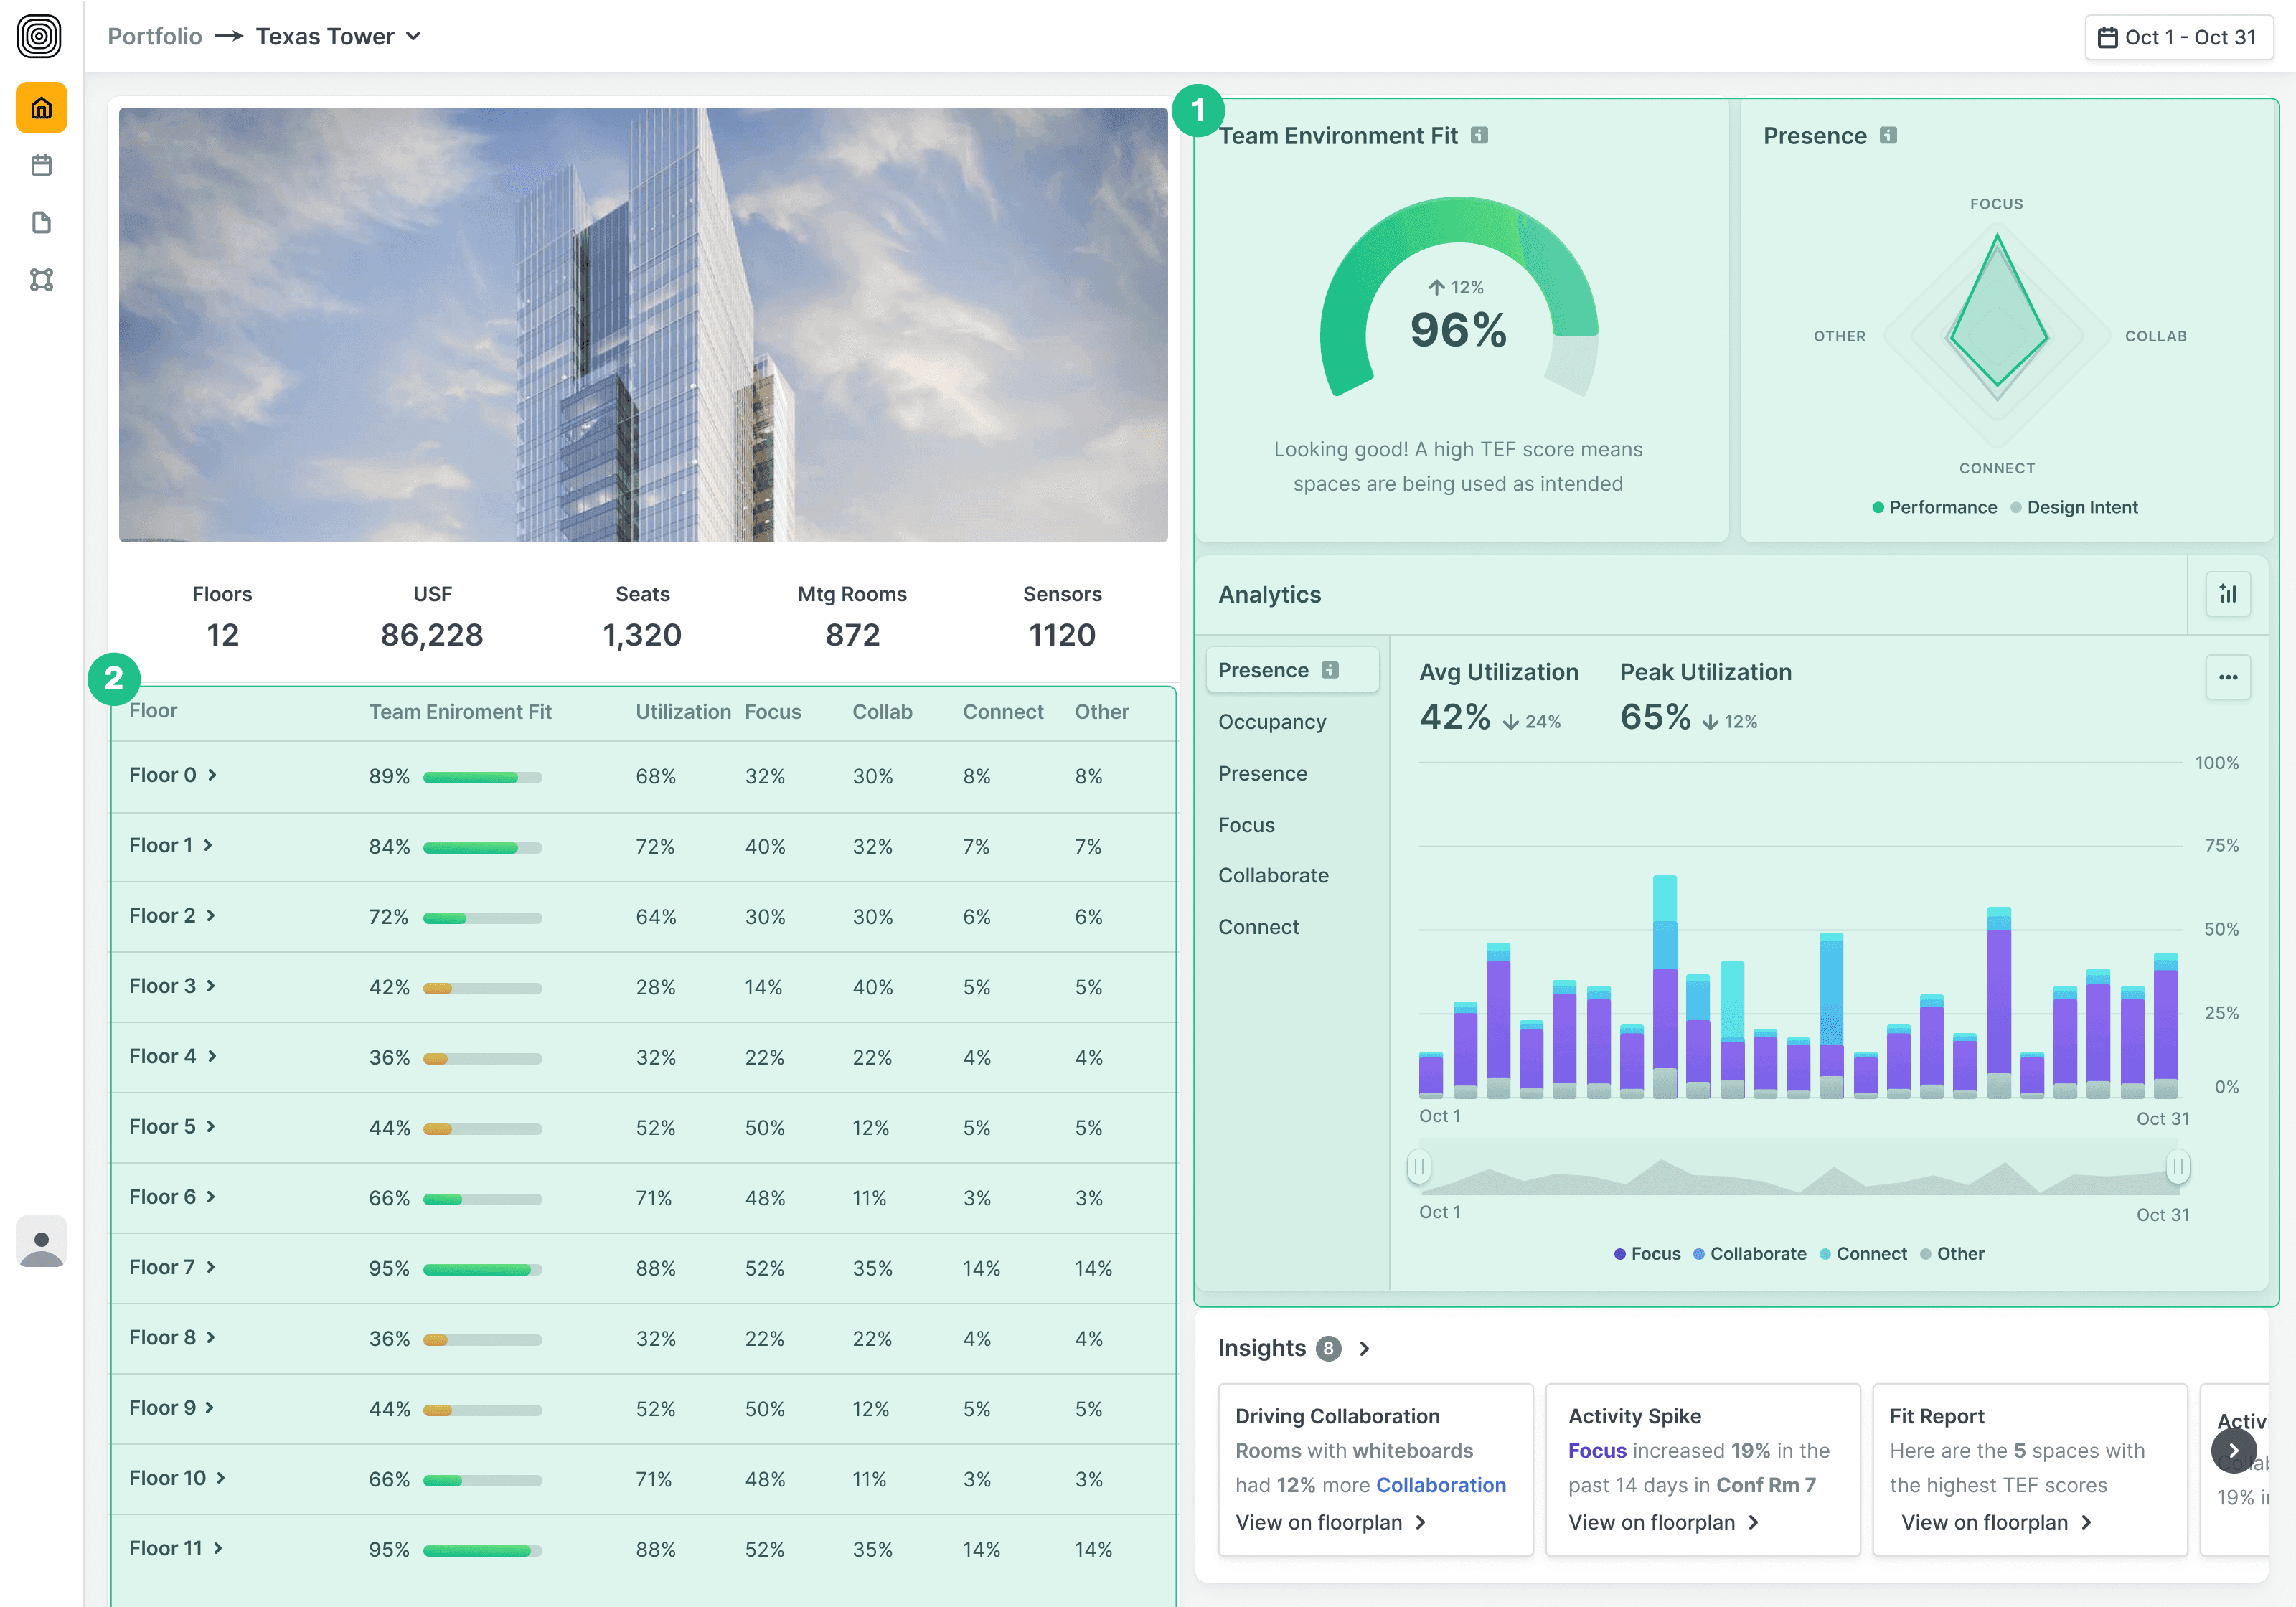Image resolution: width=2296 pixels, height=1607 pixels.
Task: Select Occupancy in Analytics menu
Action: coord(1272,722)
